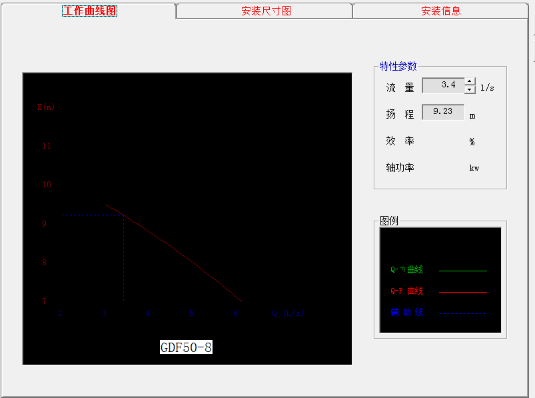Click the 11 tick on H axis
Screen dimensions: 535x398
47,146
